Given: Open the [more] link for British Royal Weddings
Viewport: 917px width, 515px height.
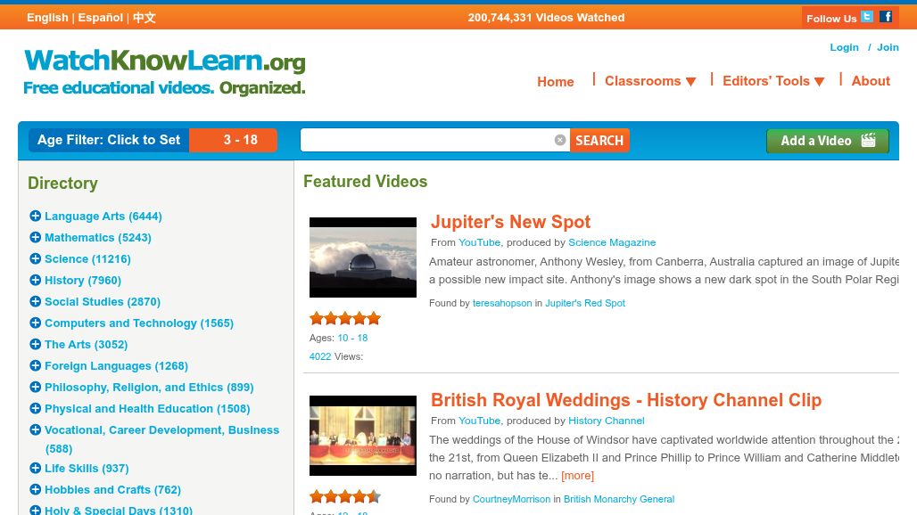Looking at the screenshot, I should click(577, 475).
